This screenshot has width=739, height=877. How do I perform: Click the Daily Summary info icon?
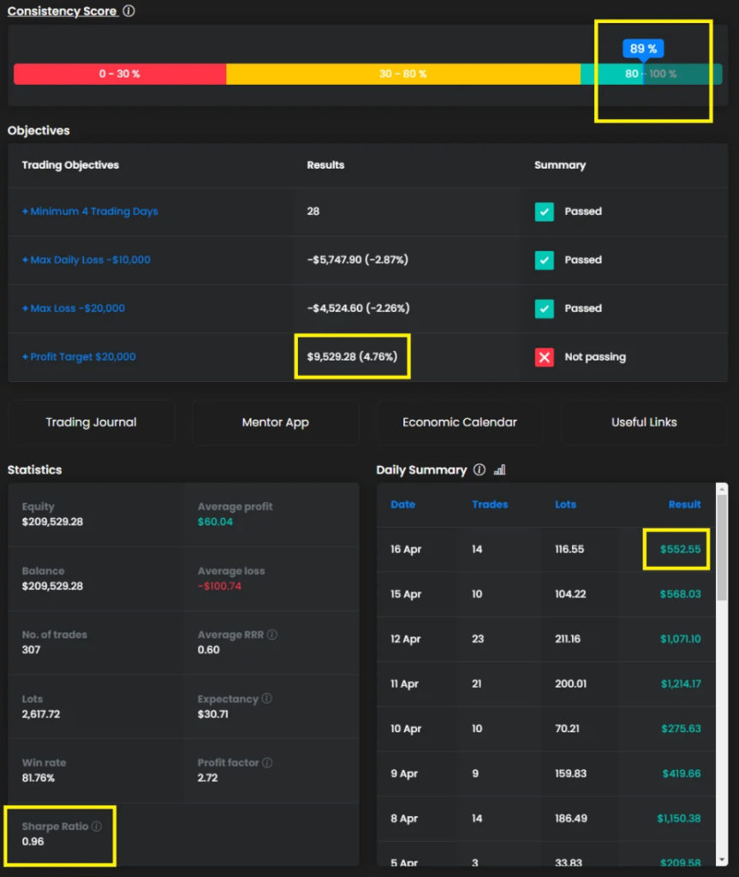[480, 469]
